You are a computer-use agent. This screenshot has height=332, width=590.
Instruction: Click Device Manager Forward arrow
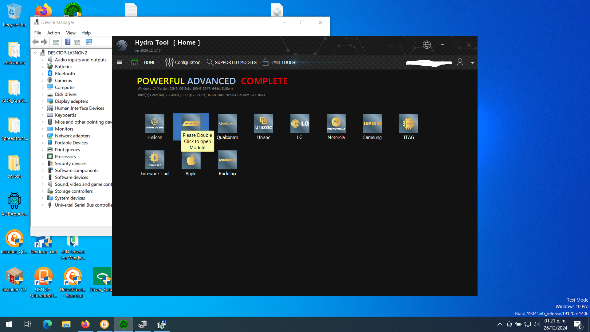tap(44, 42)
